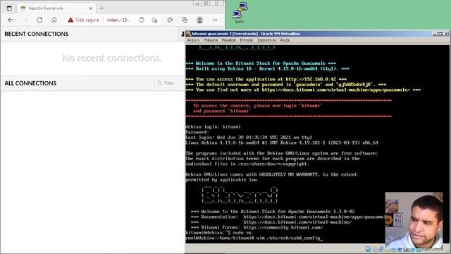Screen dimensions: 451x254
Task: Focus the browser address bar URL
Action: (119, 20)
